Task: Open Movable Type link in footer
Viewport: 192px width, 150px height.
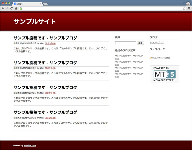Action: pos(30,146)
